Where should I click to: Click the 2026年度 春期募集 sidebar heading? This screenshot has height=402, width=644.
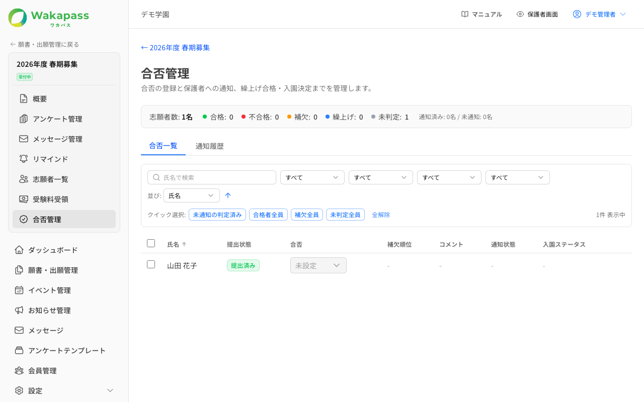pos(47,64)
